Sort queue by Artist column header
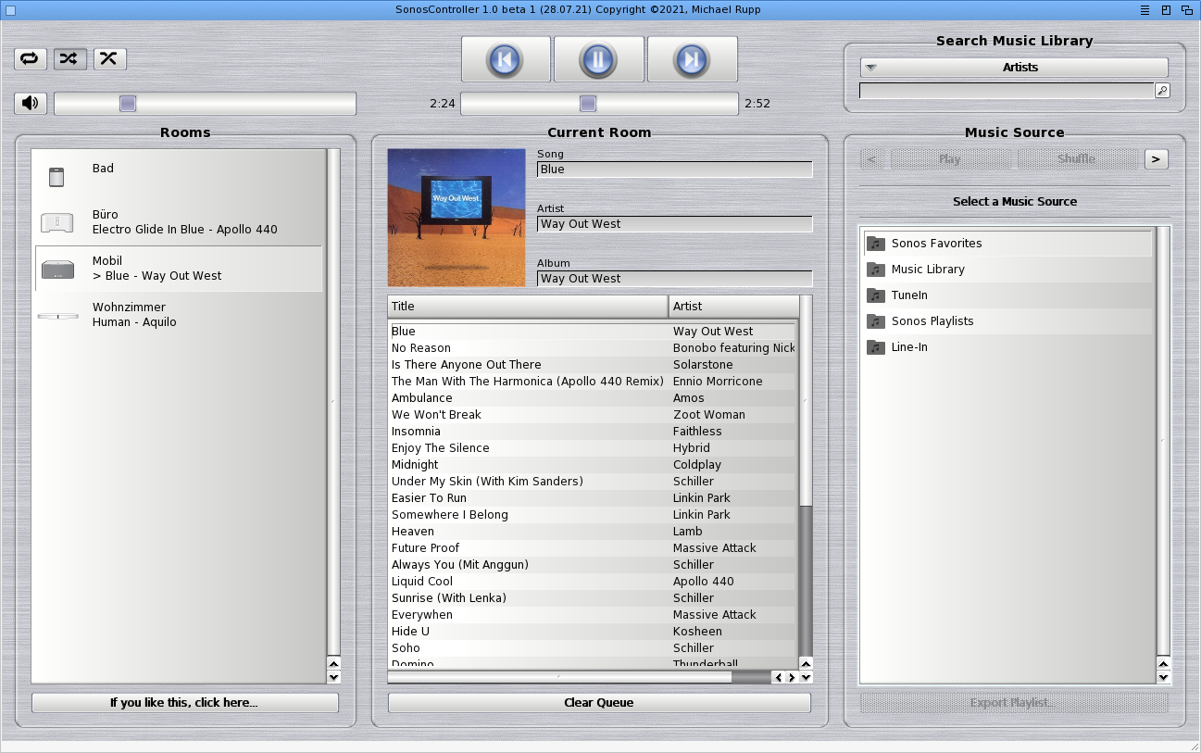Screen dimensions: 1201x753 click(732, 307)
